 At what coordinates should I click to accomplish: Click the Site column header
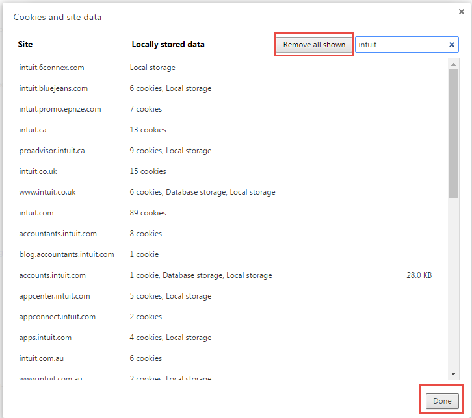pos(25,45)
